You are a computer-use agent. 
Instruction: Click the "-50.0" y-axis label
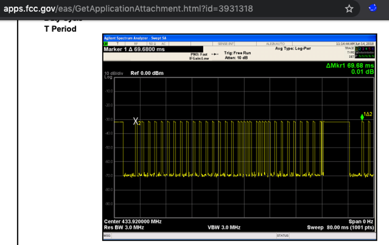109,148
